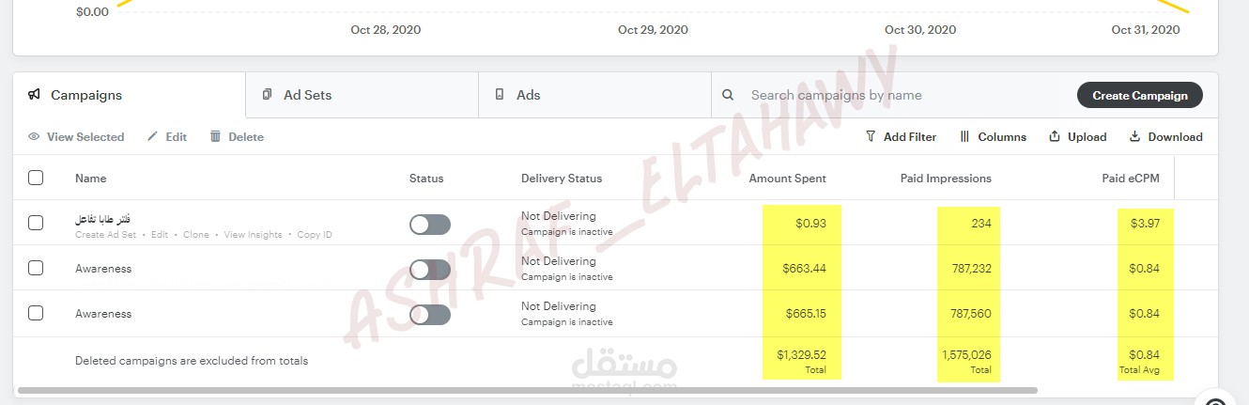Download the campaigns report
Screen dimensions: 1249x405
pos(1165,137)
